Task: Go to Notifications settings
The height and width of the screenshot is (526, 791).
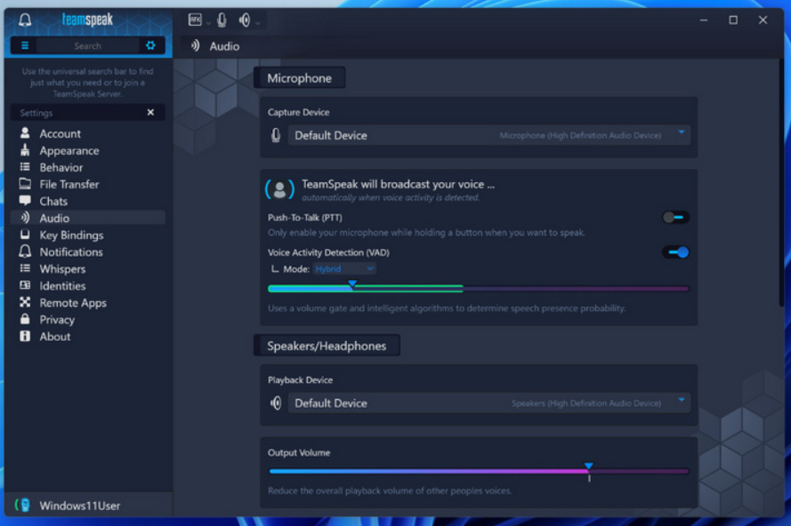Action: point(88,252)
